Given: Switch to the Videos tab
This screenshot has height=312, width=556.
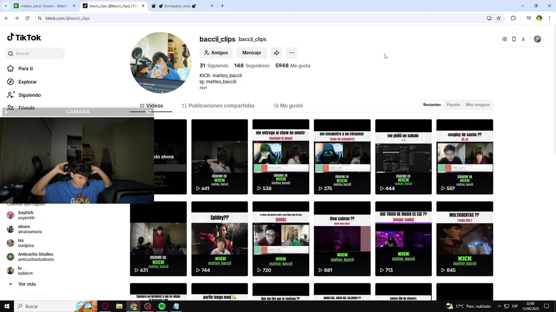Looking at the screenshot, I should [x=152, y=106].
